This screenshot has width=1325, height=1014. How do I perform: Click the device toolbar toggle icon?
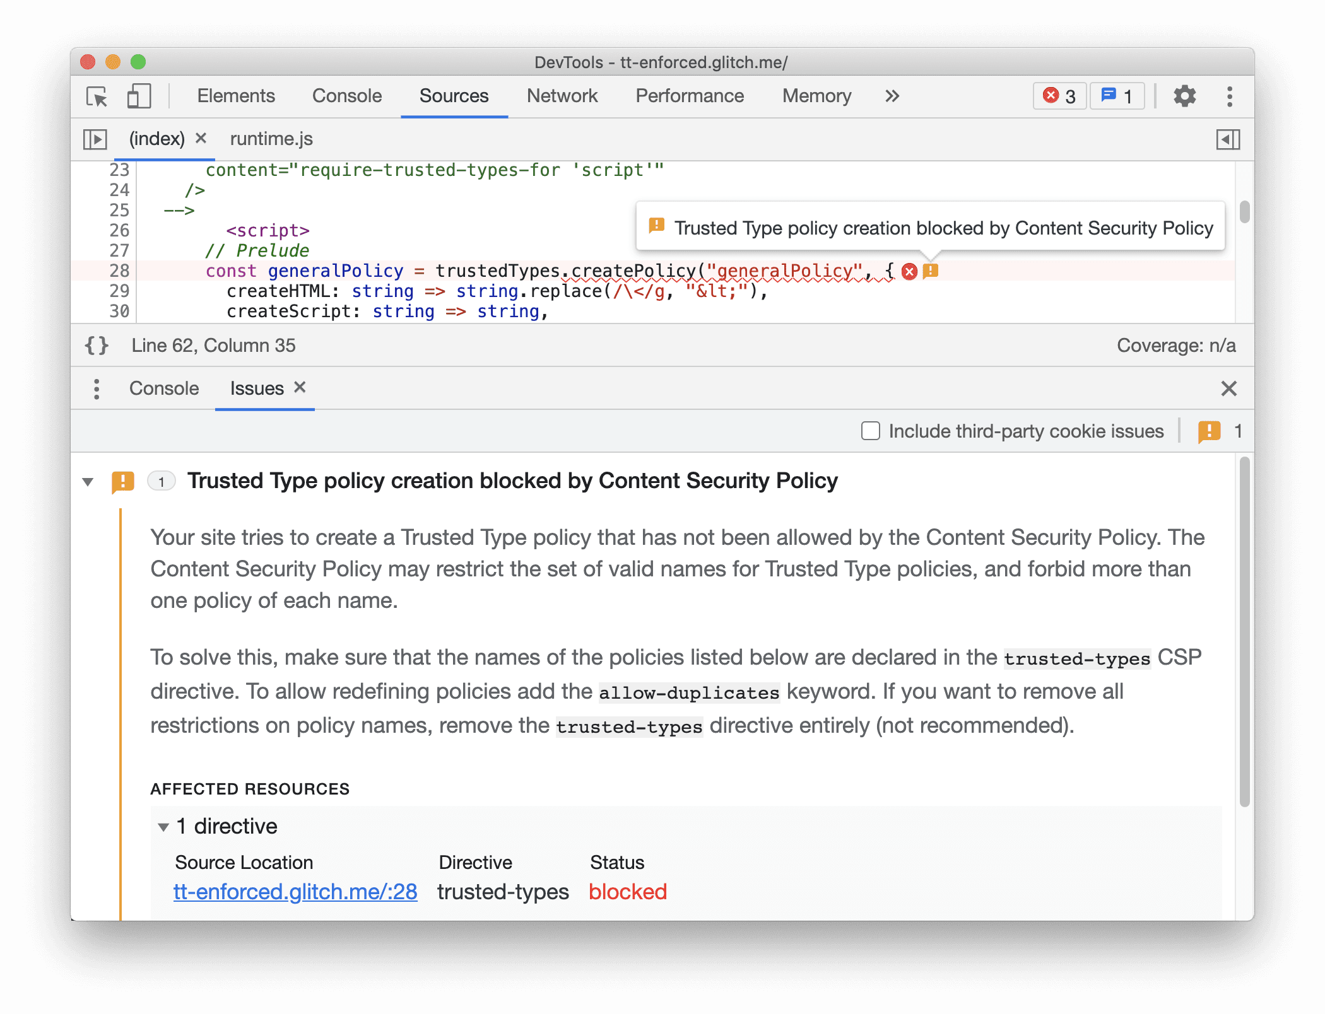point(136,97)
